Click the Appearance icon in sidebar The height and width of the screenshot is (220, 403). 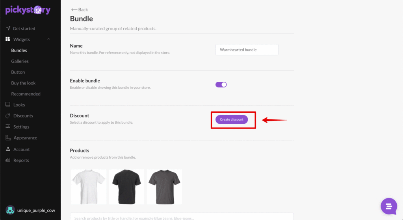click(x=8, y=137)
